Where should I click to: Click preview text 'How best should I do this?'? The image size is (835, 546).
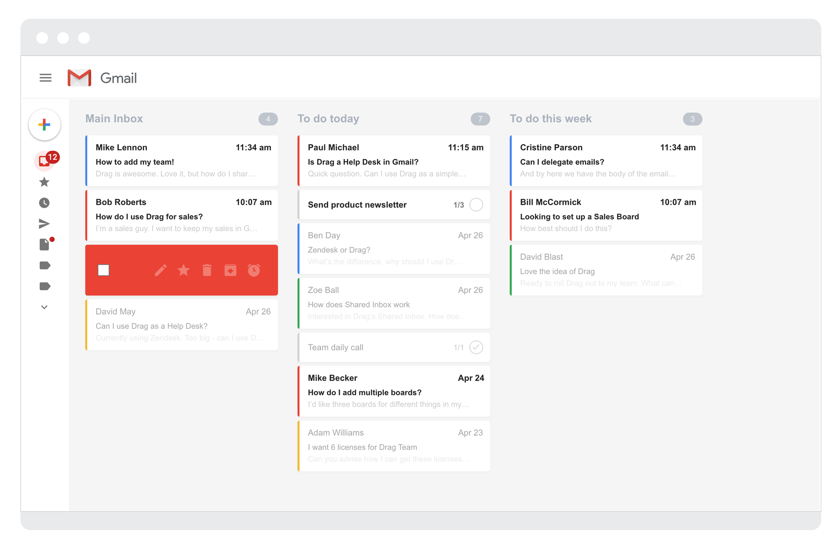(x=566, y=228)
